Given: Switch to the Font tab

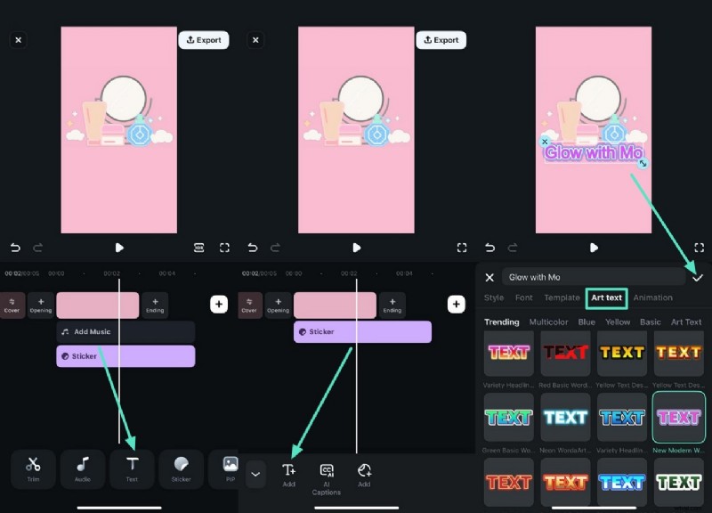Looking at the screenshot, I should [x=524, y=297].
